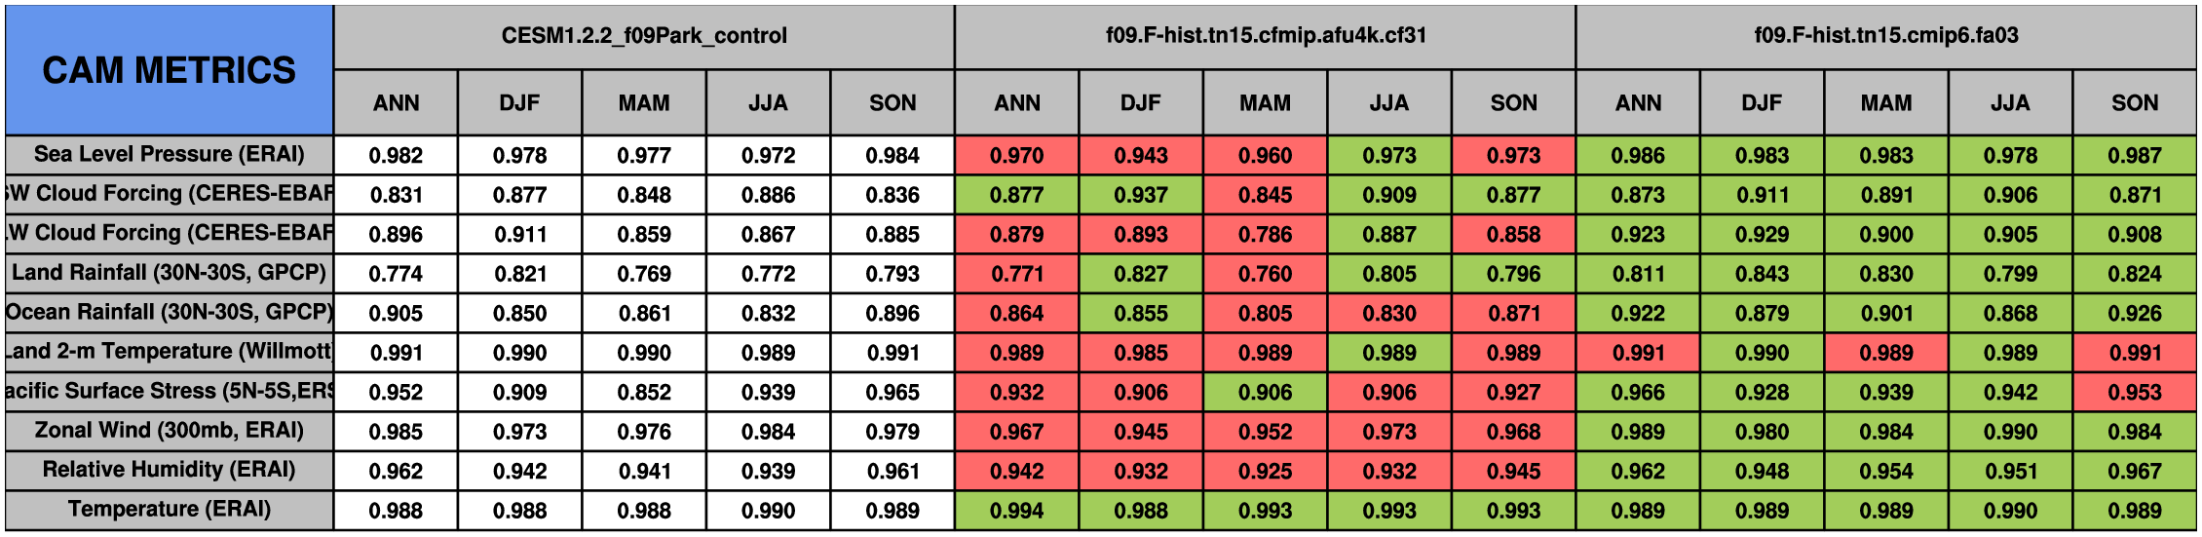Click the red 0.786 LW Cloud Forcing cell
Screen dimensions: 2202x537
[1265, 235]
